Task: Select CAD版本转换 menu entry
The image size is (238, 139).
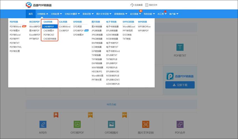Action: (50, 39)
